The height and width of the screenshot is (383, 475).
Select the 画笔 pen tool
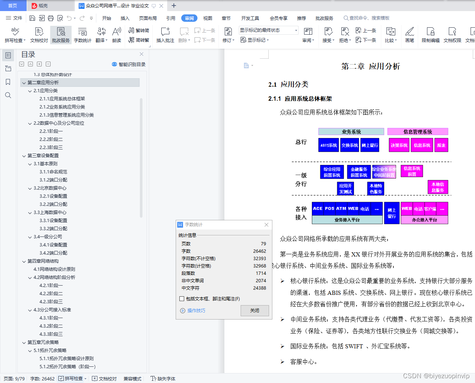tap(410, 35)
